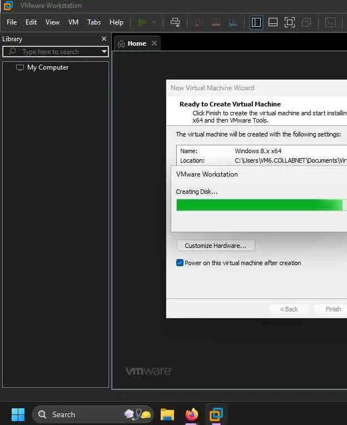347x425 pixels.
Task: Click Send Ctrl+Alt+Del toolbar icon
Action: [x=175, y=22]
